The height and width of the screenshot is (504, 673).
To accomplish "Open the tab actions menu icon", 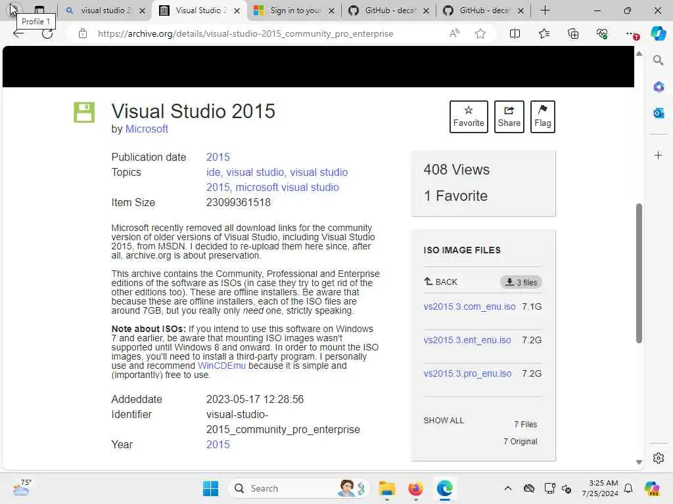I will pos(39,9).
